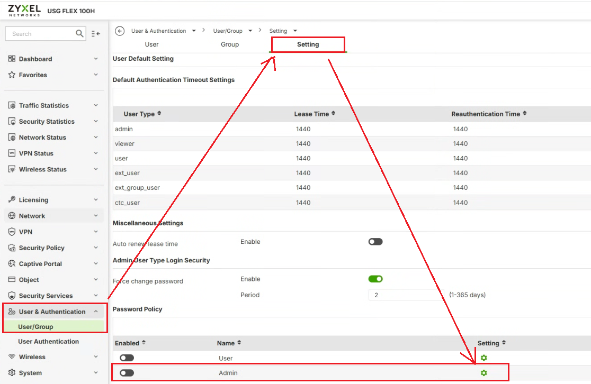Collapse the User & Authentication section
591x384 pixels.
(x=96, y=312)
